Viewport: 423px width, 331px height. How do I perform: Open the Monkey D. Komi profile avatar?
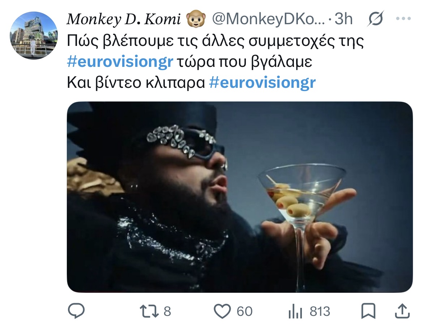tap(33, 35)
